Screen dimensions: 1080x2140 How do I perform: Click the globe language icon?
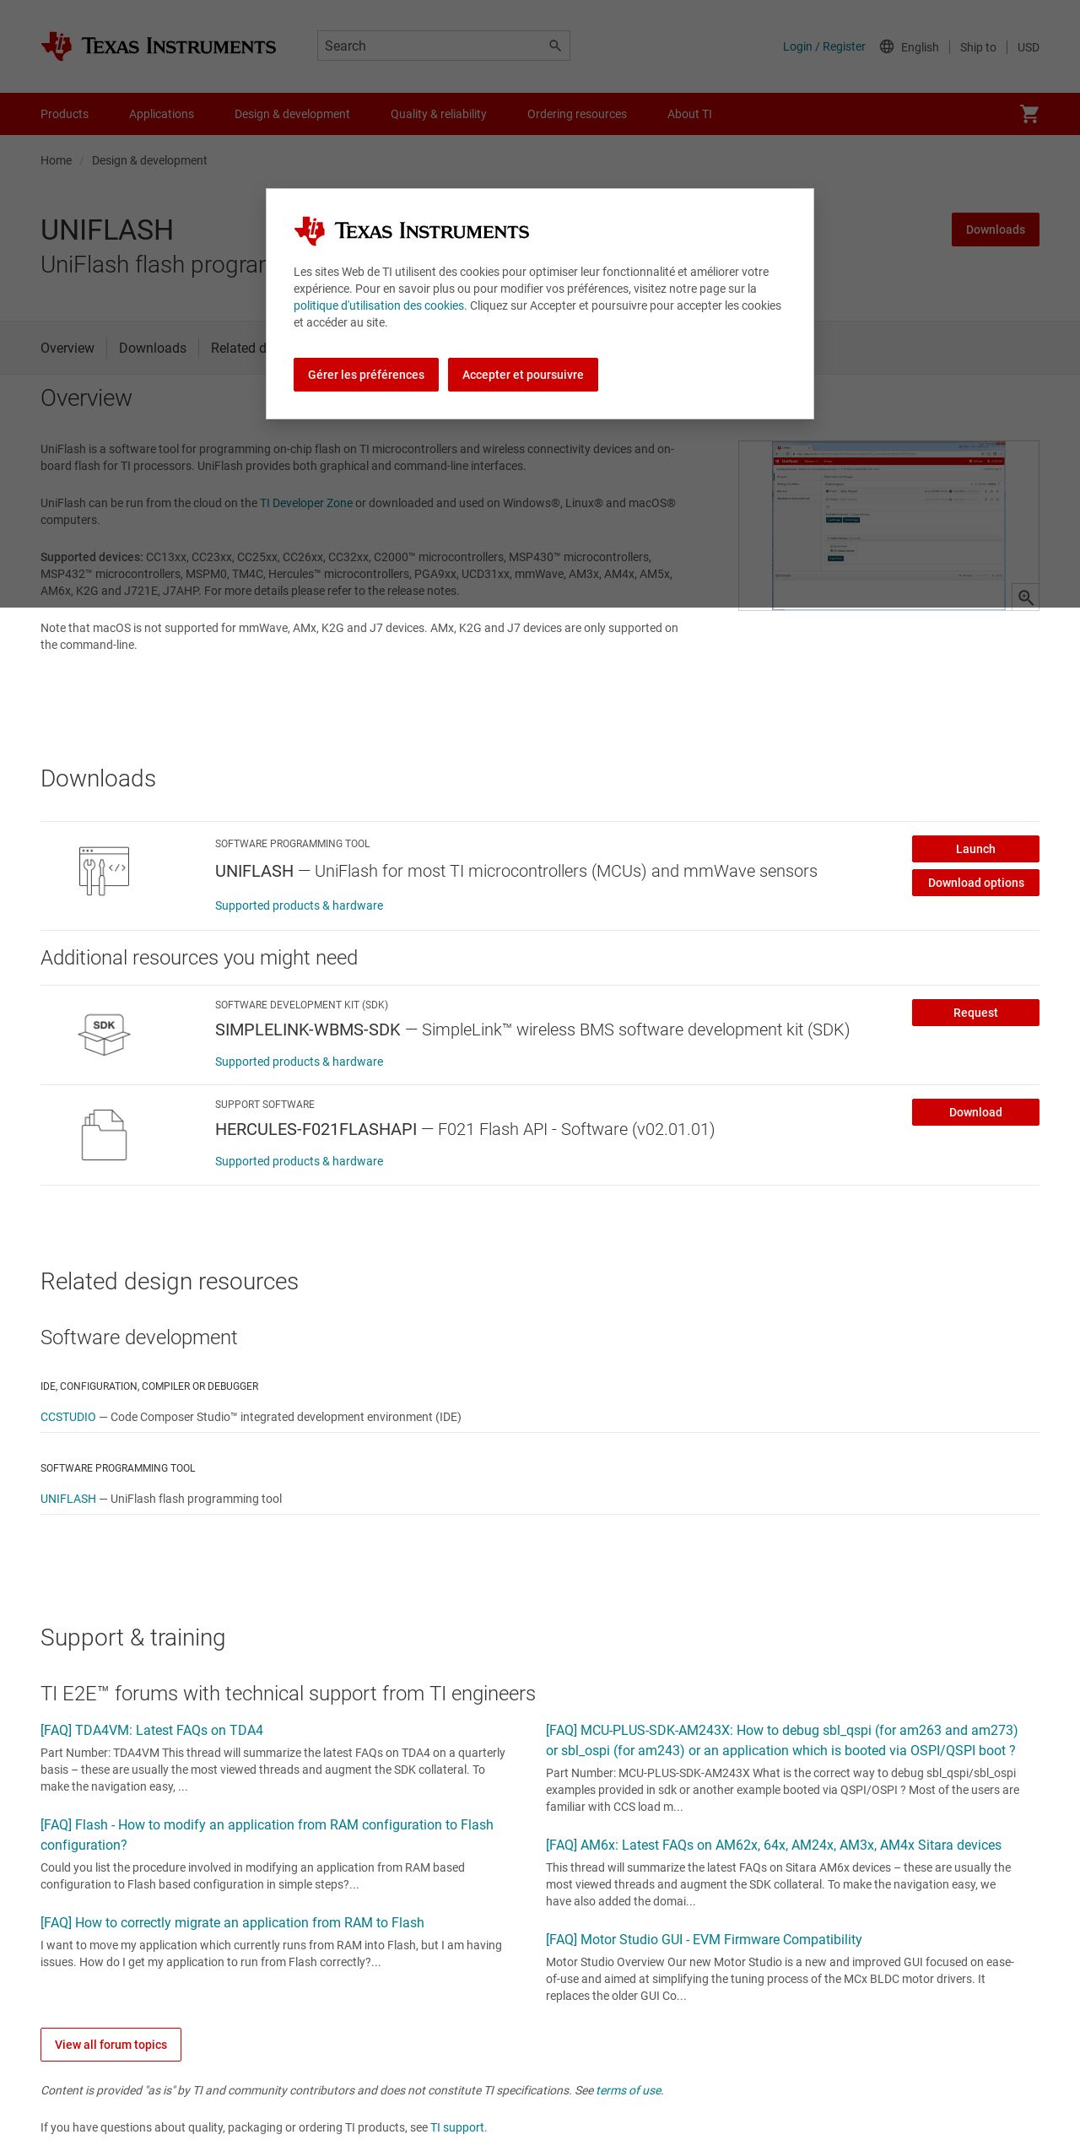tap(886, 46)
